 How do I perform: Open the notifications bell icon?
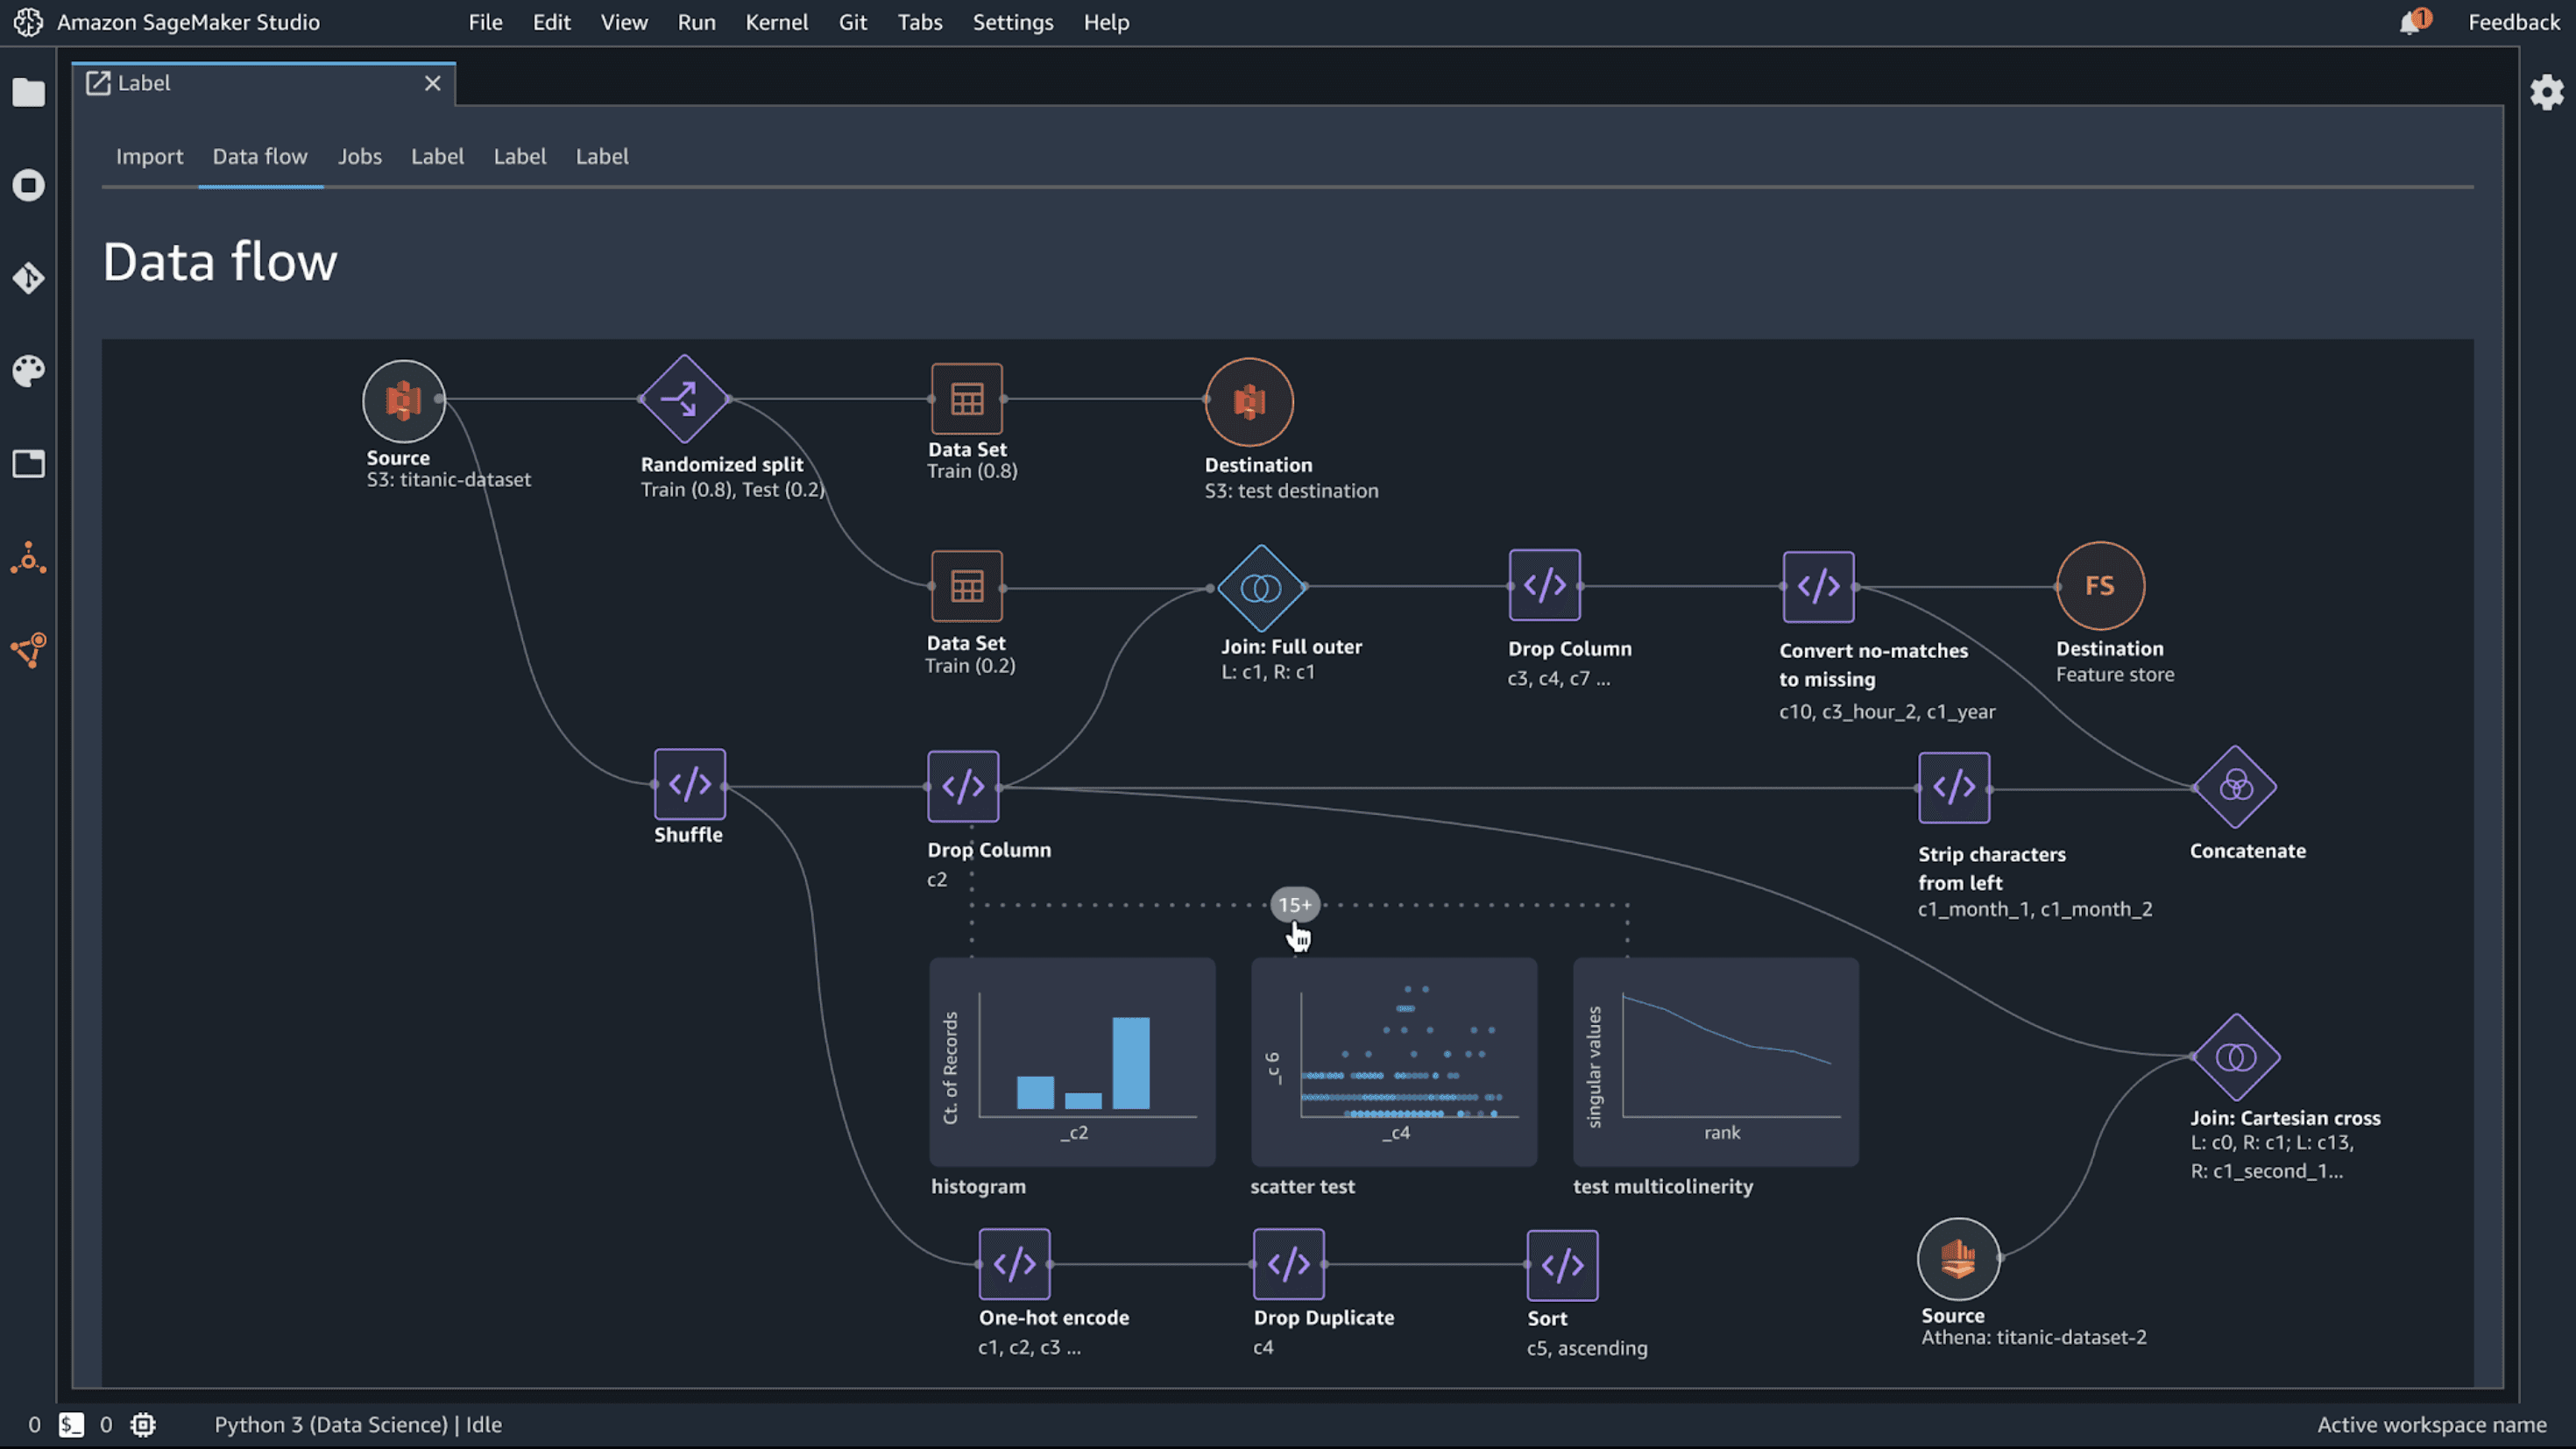2410,22
